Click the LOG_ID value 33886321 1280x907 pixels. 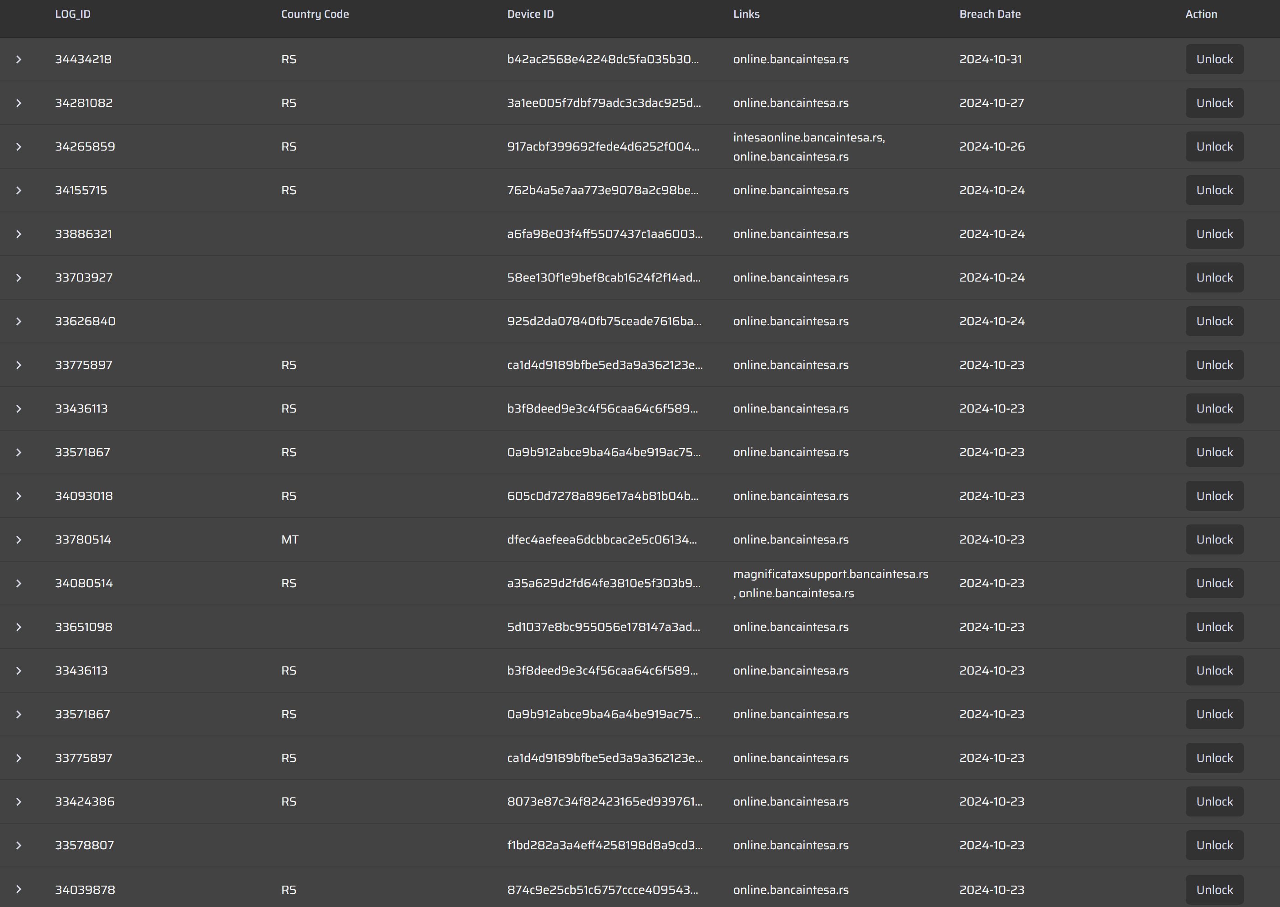pos(83,234)
